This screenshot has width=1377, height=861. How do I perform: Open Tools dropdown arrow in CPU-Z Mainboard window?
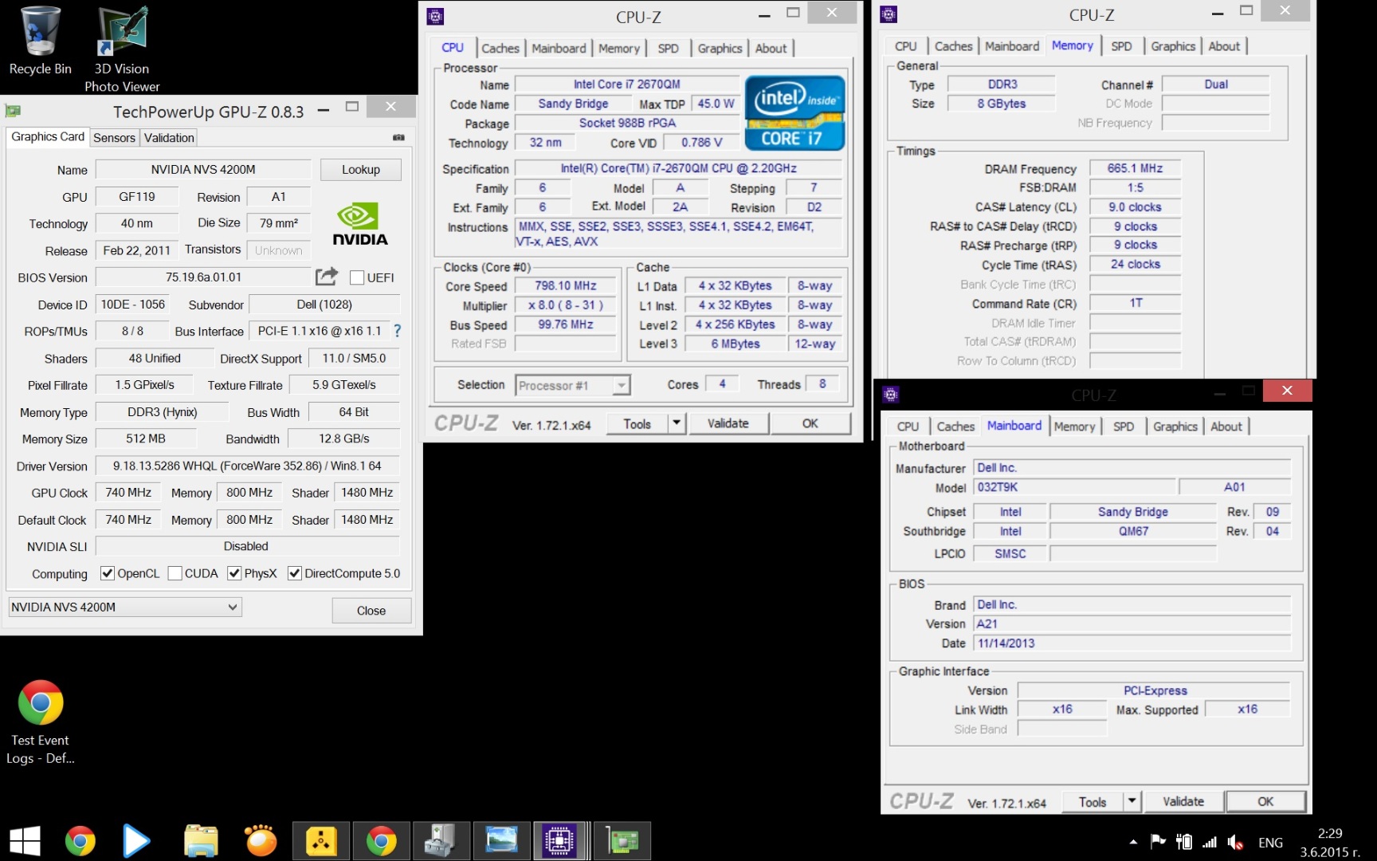tap(1132, 801)
